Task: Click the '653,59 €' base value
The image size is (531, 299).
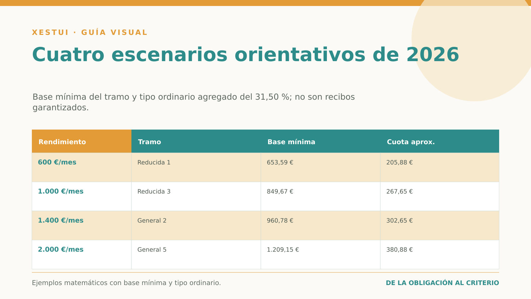Action: click(x=280, y=162)
